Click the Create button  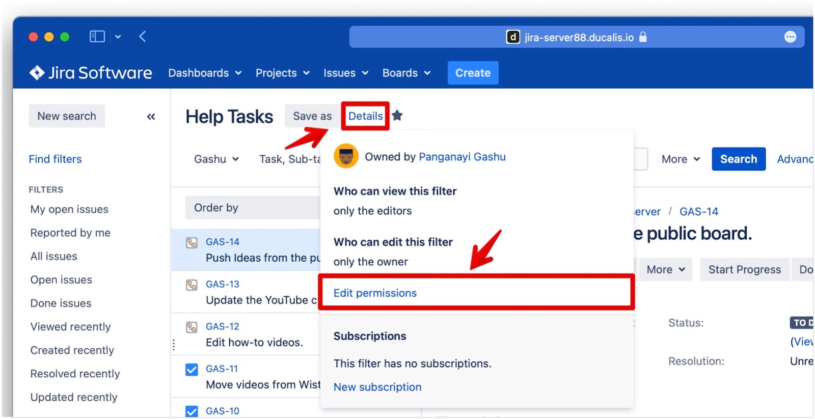pos(473,73)
